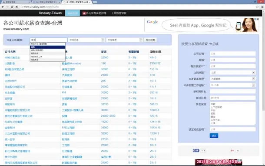Click the salary value 38000
265x166 pixels.
[105, 128]
